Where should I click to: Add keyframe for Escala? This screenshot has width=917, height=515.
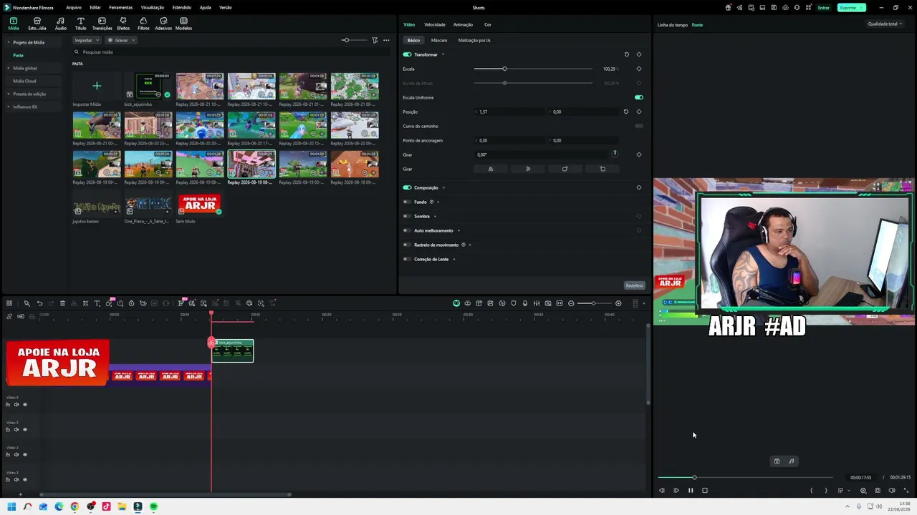(x=639, y=69)
